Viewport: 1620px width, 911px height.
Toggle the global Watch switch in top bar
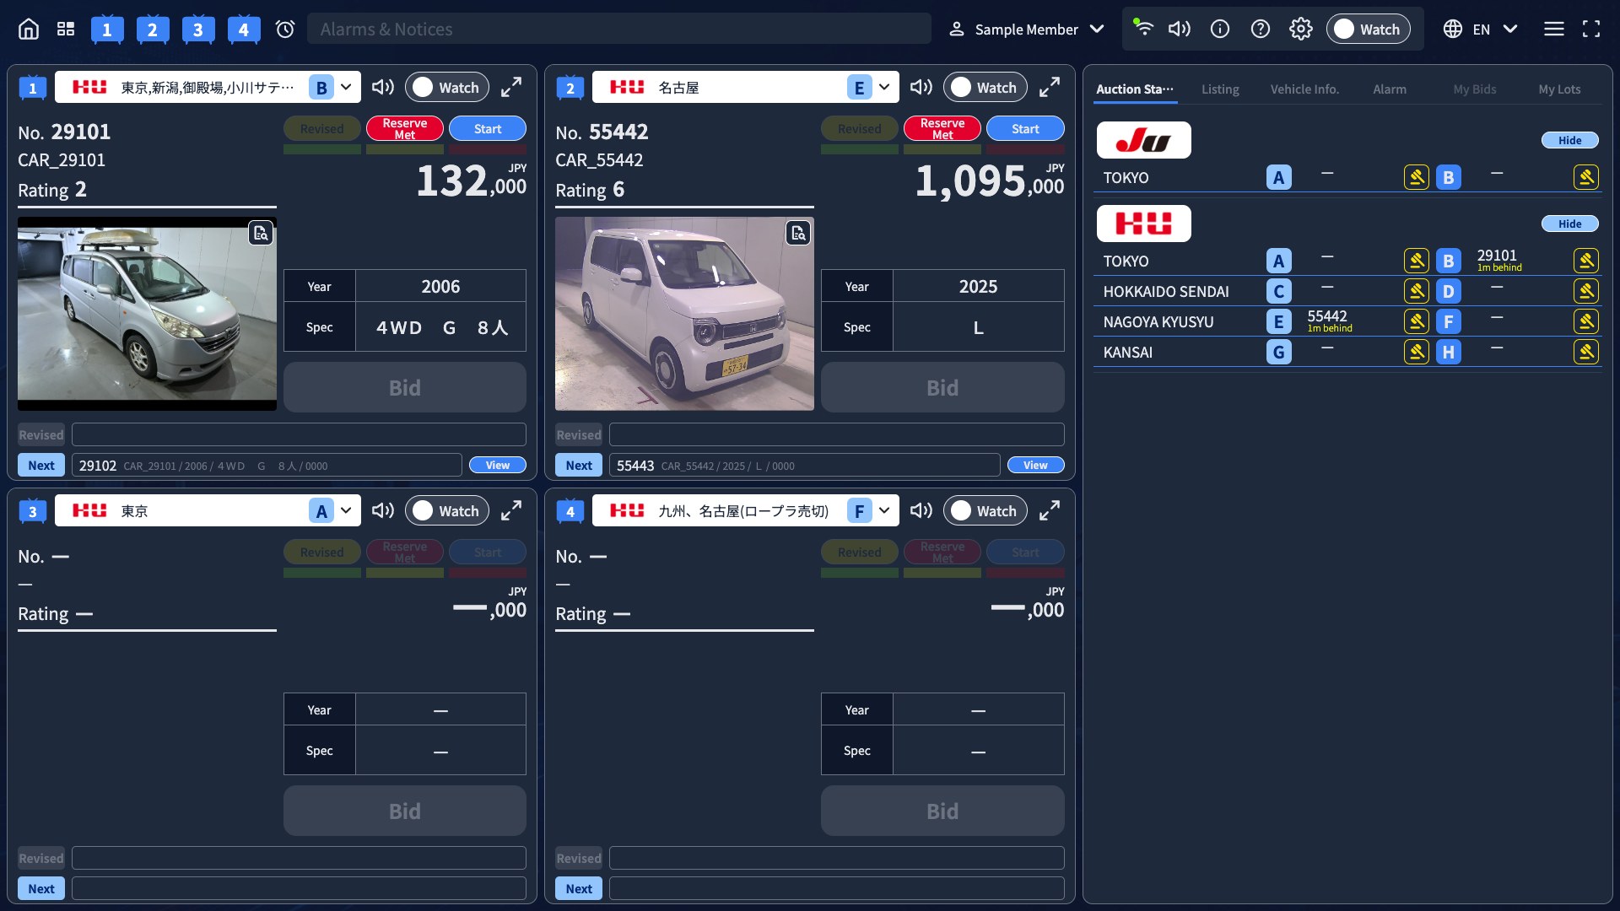coord(1368,30)
